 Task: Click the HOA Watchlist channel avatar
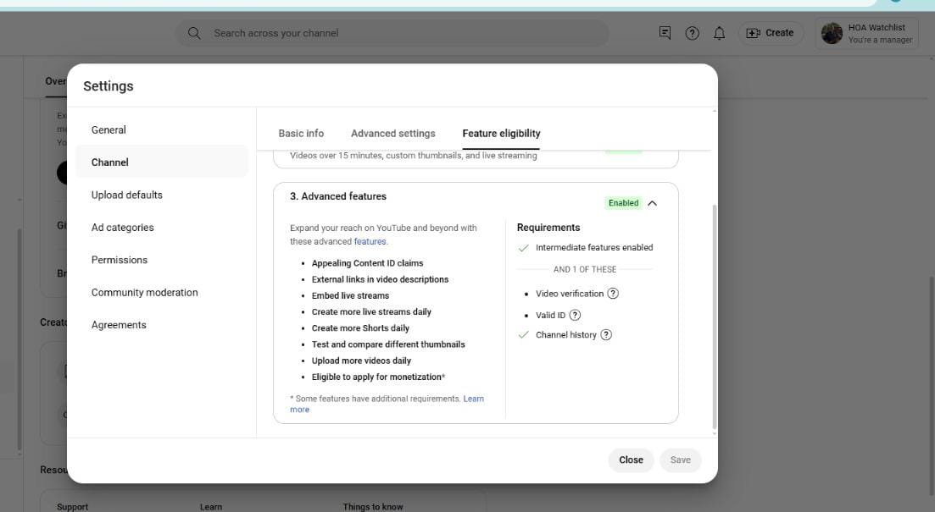[x=832, y=33]
